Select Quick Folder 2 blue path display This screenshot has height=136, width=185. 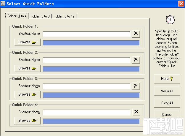click(x=91, y=69)
